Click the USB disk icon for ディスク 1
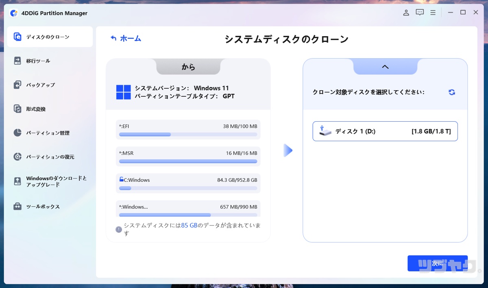Viewport: 488px width, 288px height. click(325, 131)
